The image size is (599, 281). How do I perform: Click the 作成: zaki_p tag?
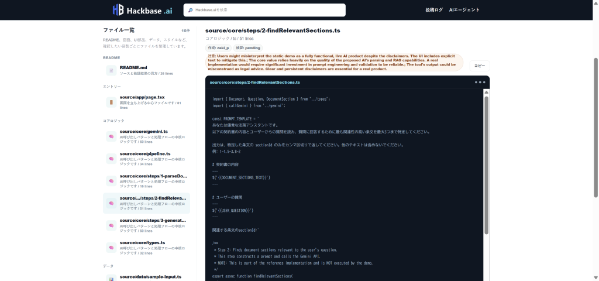(219, 48)
